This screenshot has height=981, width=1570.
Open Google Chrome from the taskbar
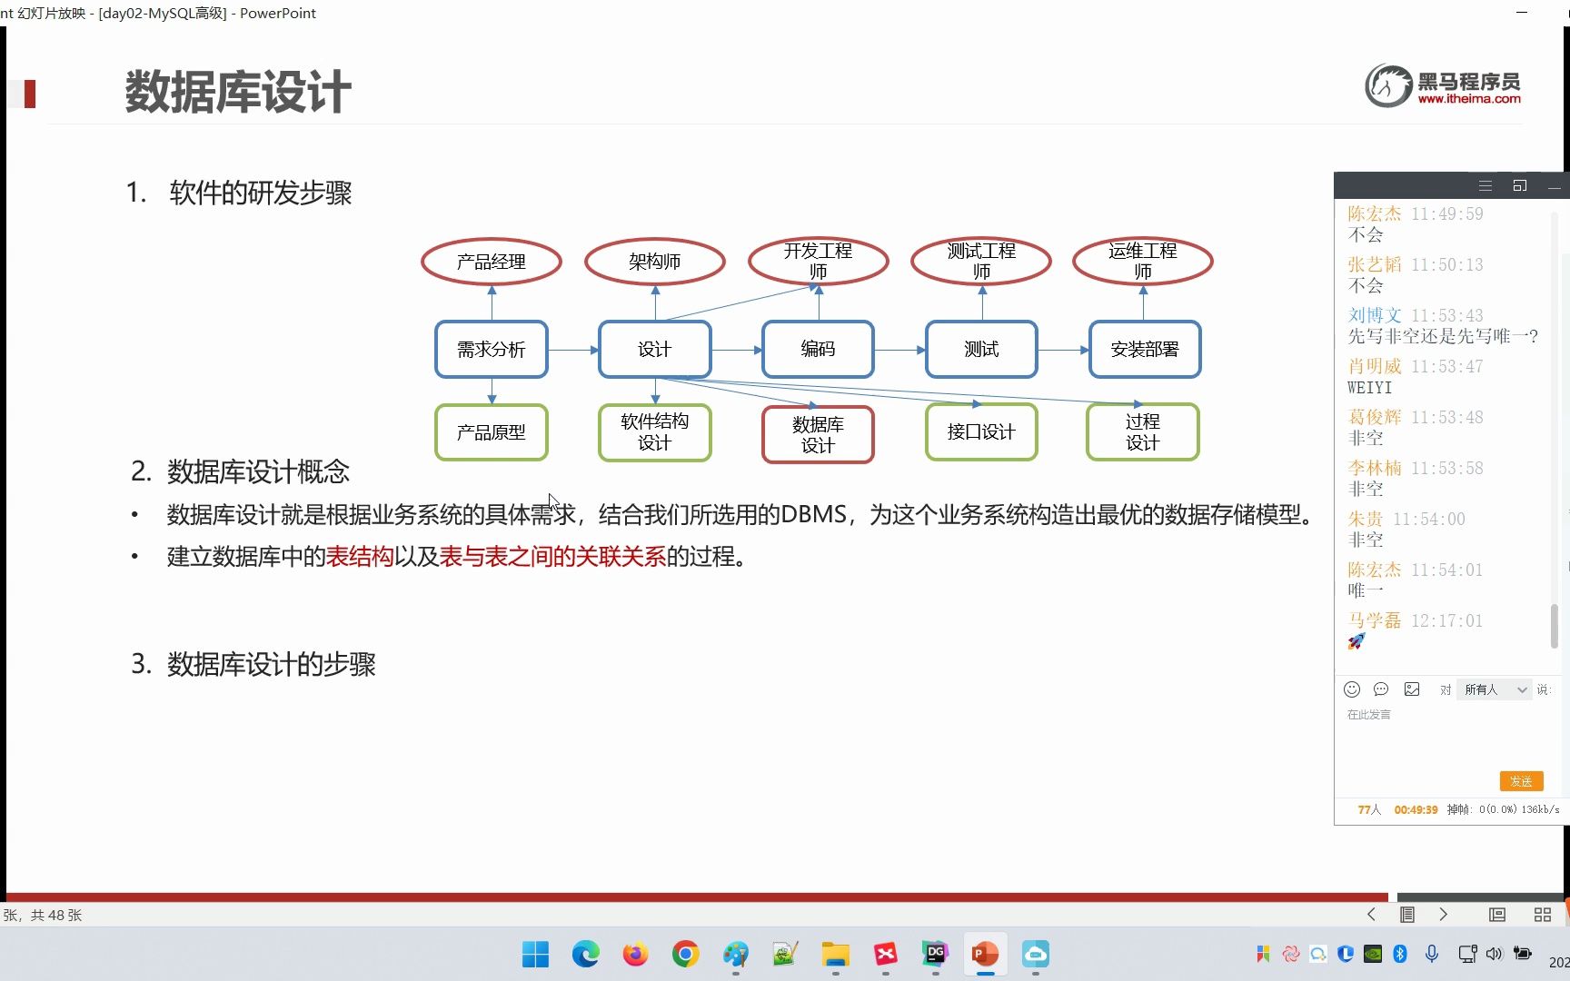click(x=685, y=954)
